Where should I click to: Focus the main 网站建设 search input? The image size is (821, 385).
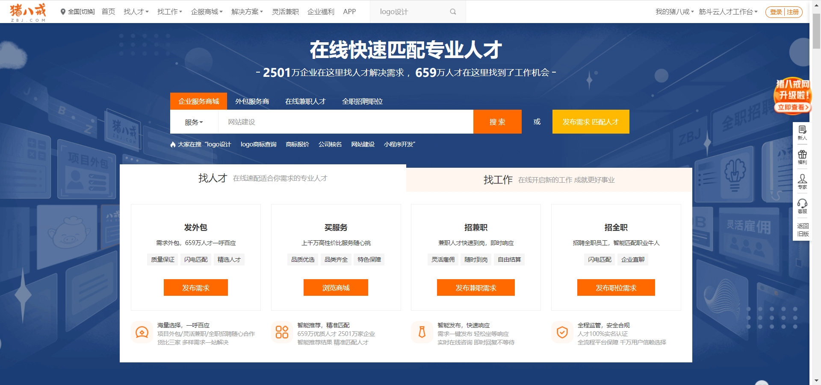click(346, 122)
